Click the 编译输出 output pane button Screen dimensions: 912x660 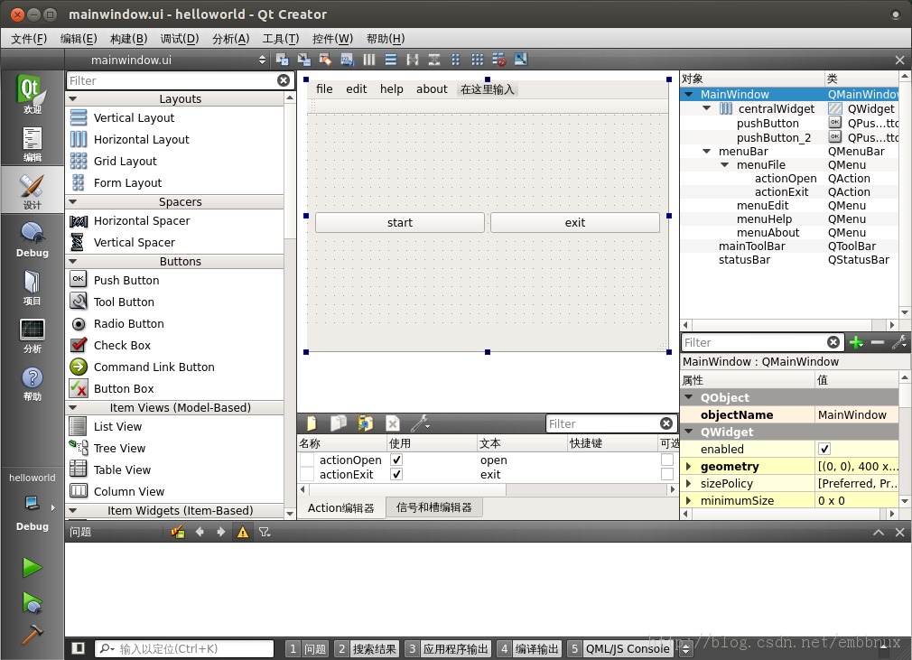pos(529,648)
